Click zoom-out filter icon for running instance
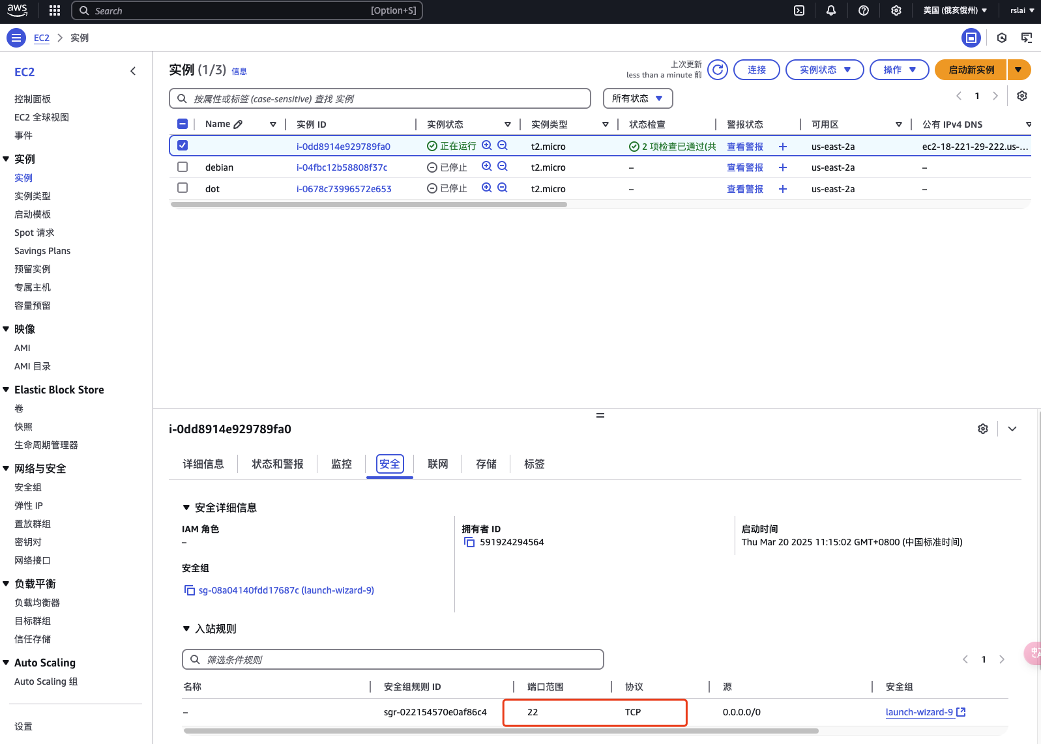This screenshot has width=1041, height=744. click(503, 146)
